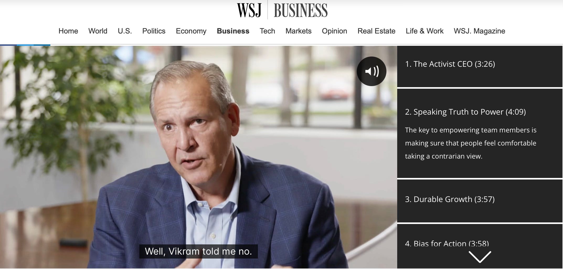Open the Economy tab
The image size is (563, 269).
tap(191, 31)
